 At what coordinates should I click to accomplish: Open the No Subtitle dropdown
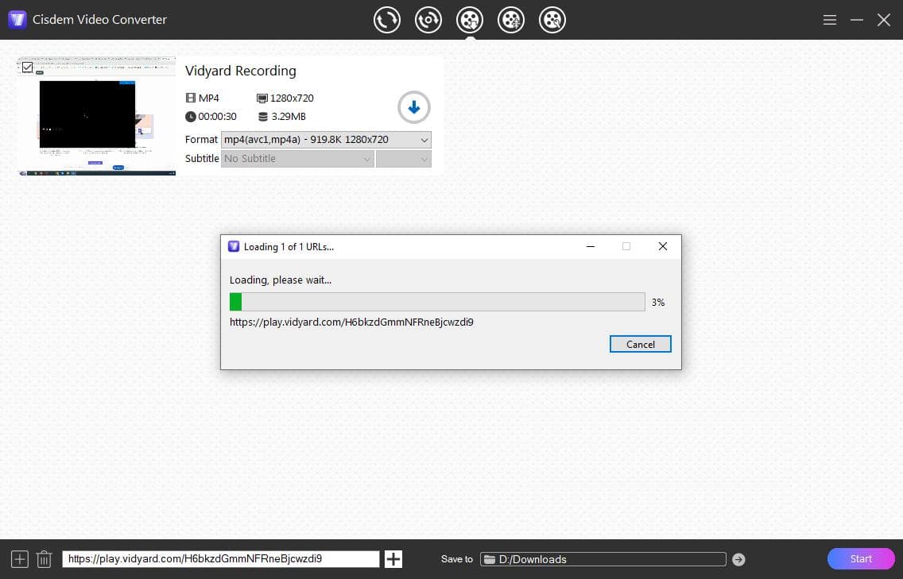coord(297,159)
